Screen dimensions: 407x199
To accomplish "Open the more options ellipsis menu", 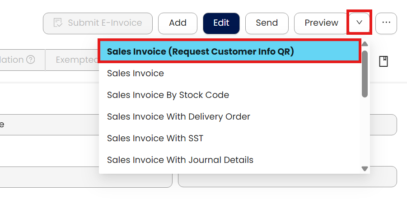I will coord(386,23).
